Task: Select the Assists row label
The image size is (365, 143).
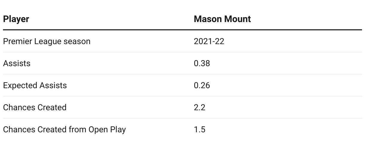Action: coord(17,63)
